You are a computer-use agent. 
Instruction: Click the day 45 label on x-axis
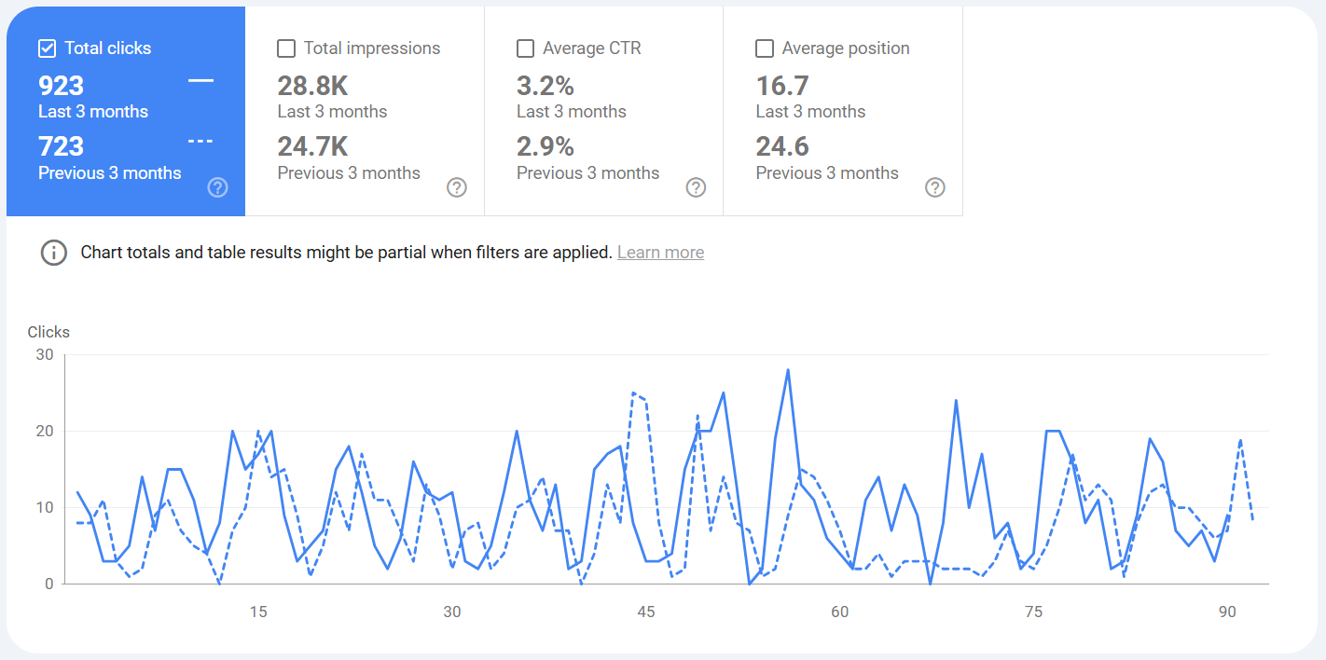(x=646, y=612)
